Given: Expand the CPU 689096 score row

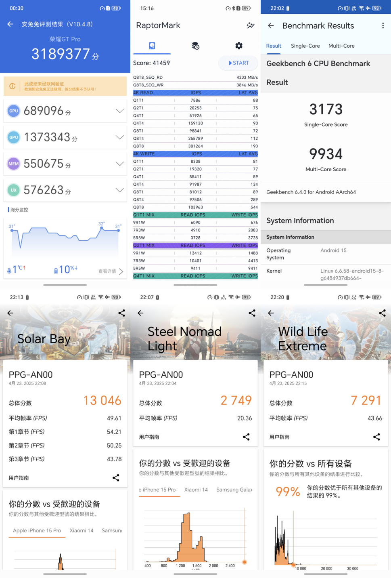Looking at the screenshot, I should 65,111.
